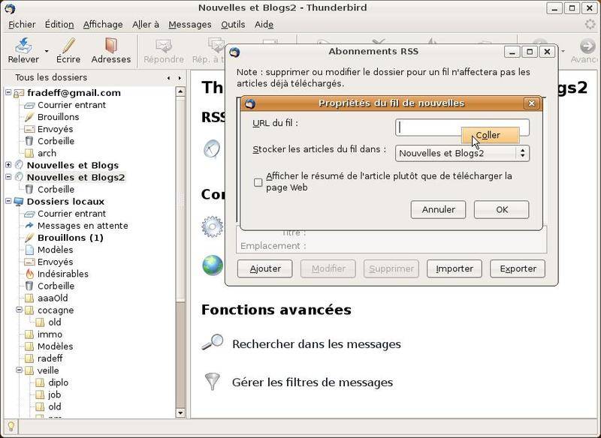
Task: Select Brouillons under fradeff@gmail.com
Action: click(58, 117)
